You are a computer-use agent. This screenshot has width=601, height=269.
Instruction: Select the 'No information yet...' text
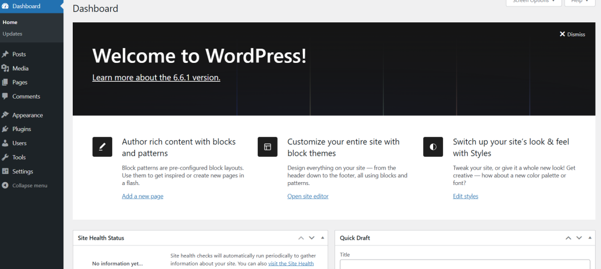pos(117,264)
